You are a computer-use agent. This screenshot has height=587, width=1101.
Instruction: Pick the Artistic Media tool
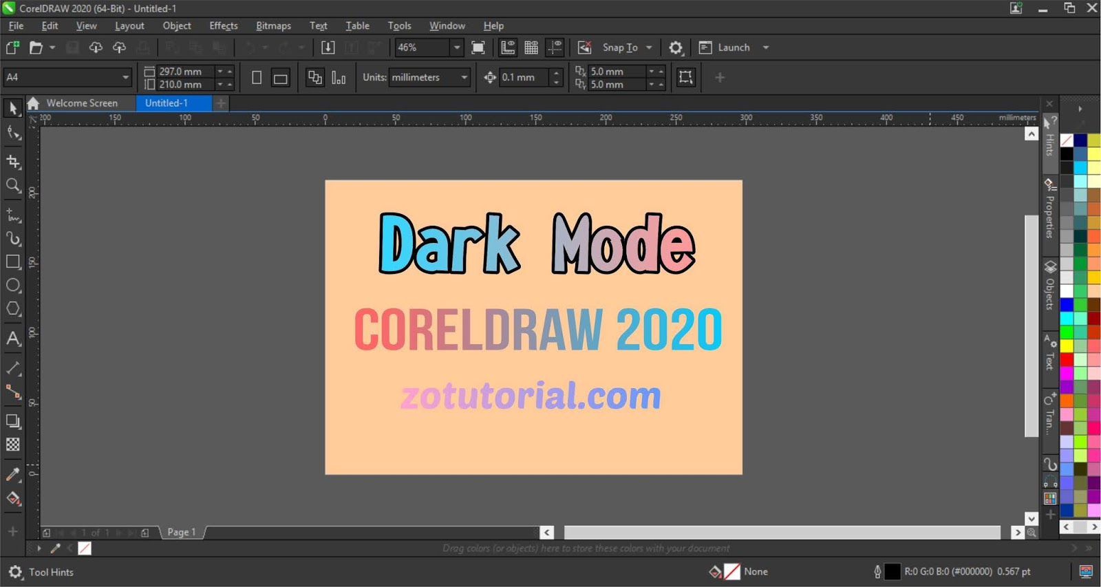pyautogui.click(x=13, y=239)
